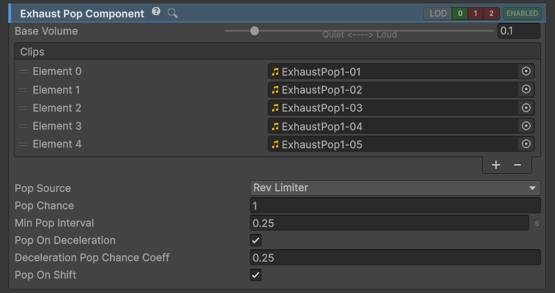Grab the Element 3 reorder handle
This screenshot has width=555, height=293.
point(23,126)
